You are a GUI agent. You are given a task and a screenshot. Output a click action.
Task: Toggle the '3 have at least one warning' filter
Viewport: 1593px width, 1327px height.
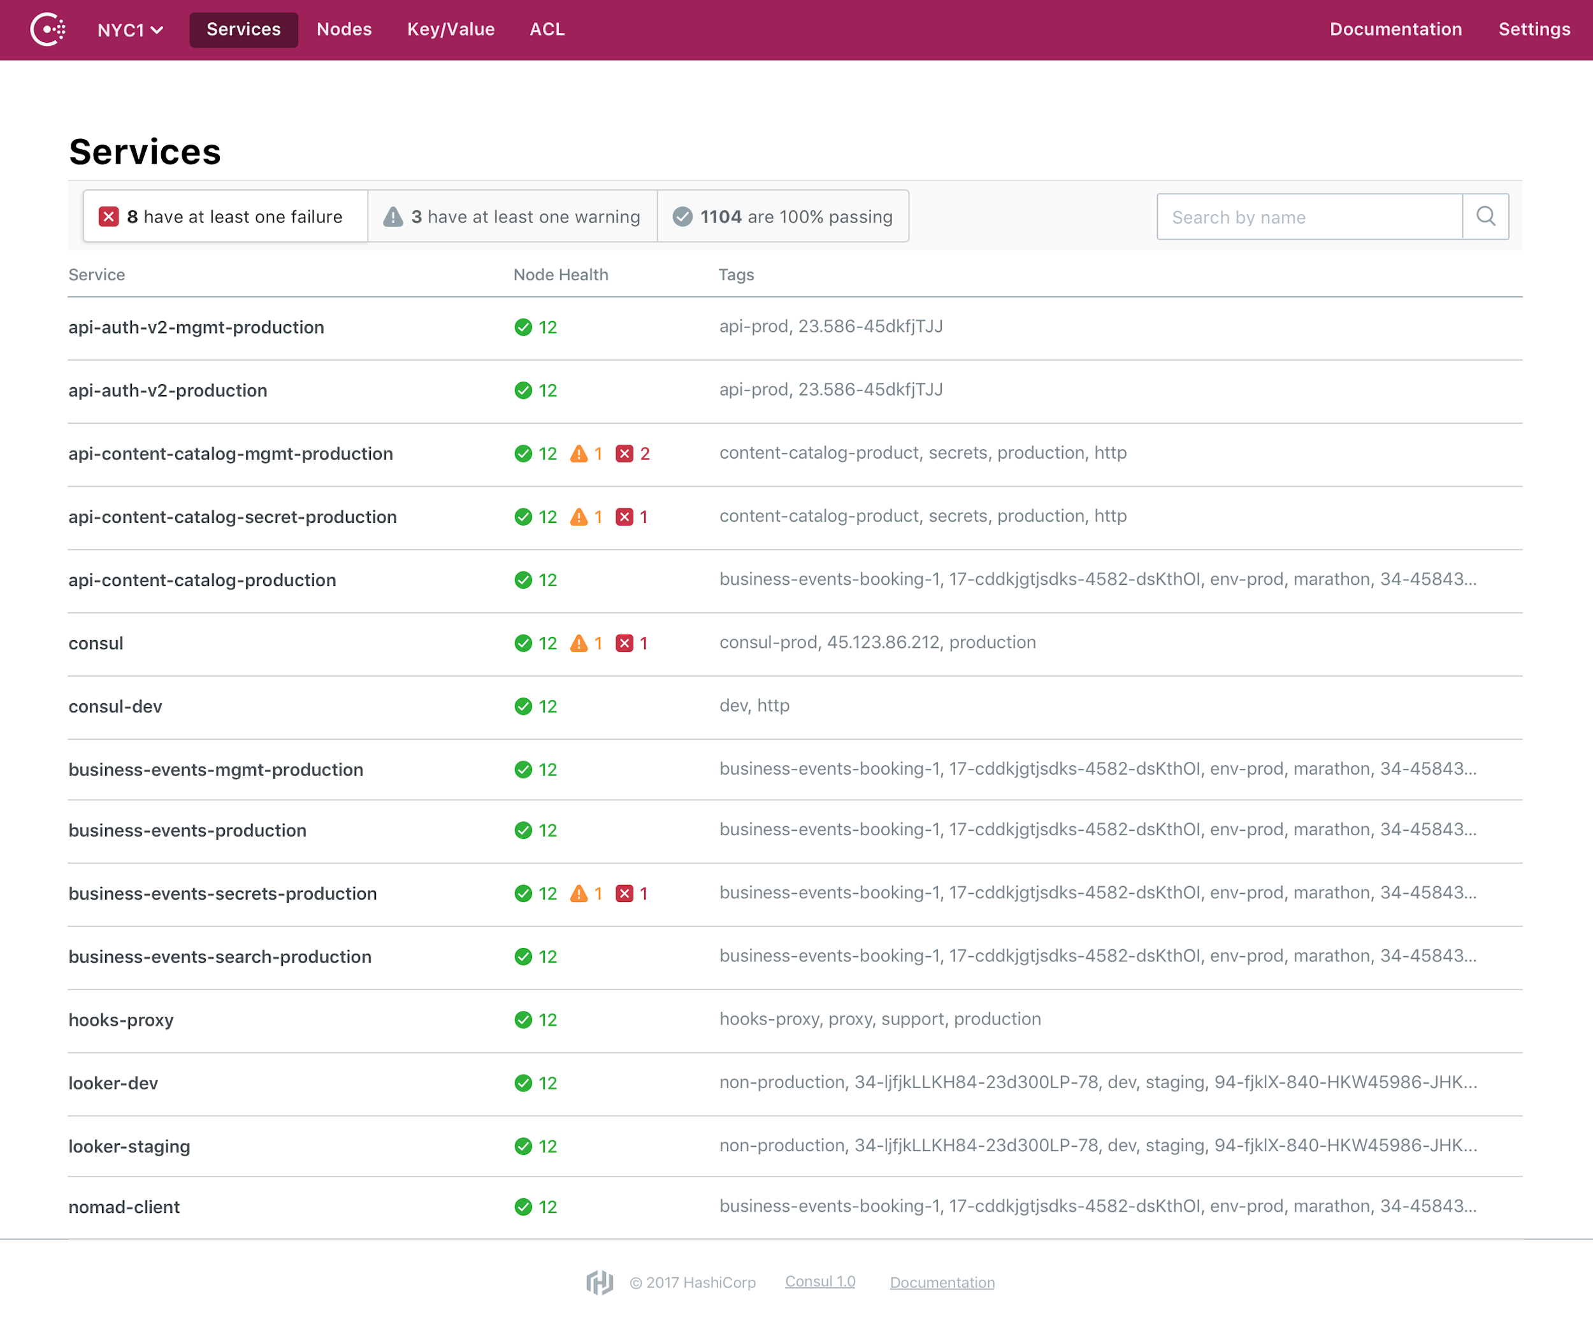[x=511, y=216]
